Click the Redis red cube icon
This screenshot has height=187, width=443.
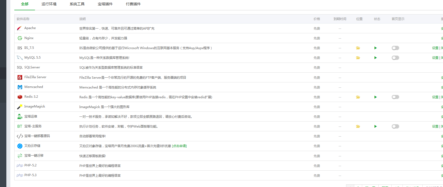[20, 97]
